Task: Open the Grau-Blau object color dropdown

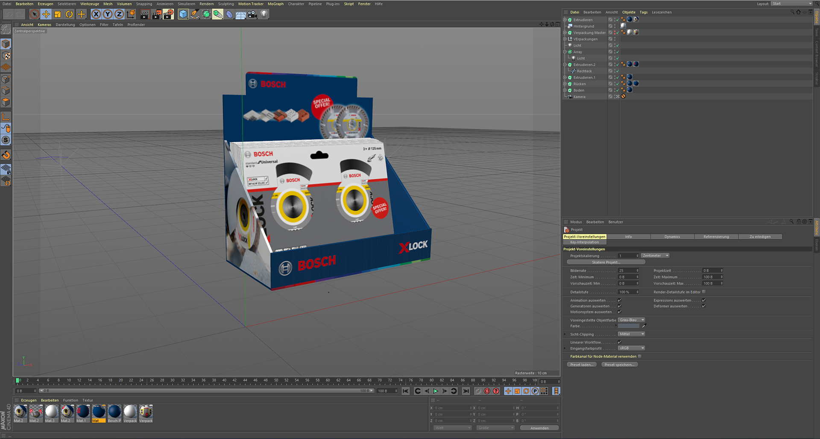Action: (632, 320)
